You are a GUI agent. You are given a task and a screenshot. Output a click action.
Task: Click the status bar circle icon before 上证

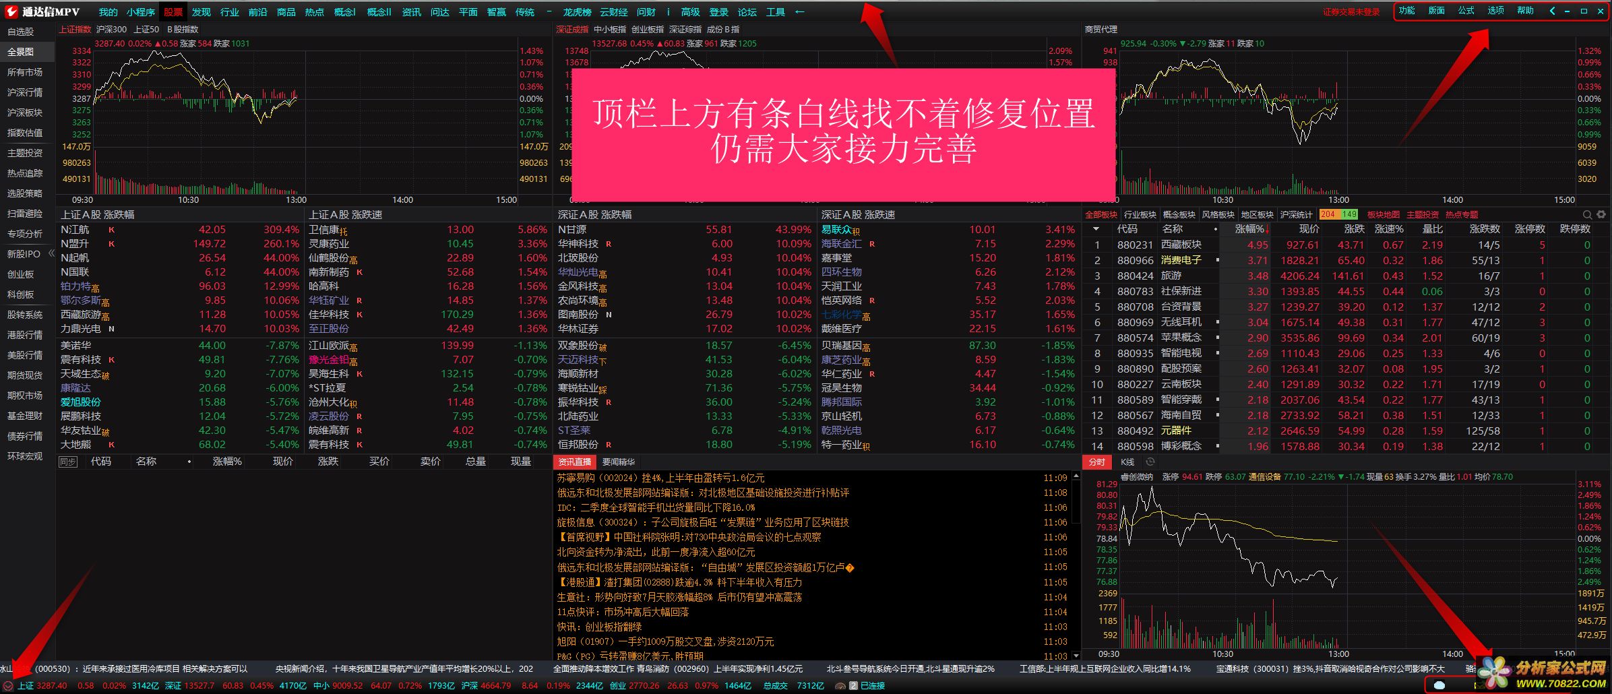pyautogui.click(x=8, y=685)
